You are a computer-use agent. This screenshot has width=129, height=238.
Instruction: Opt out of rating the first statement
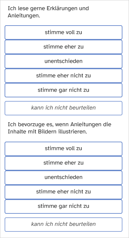[x=63, y=108]
